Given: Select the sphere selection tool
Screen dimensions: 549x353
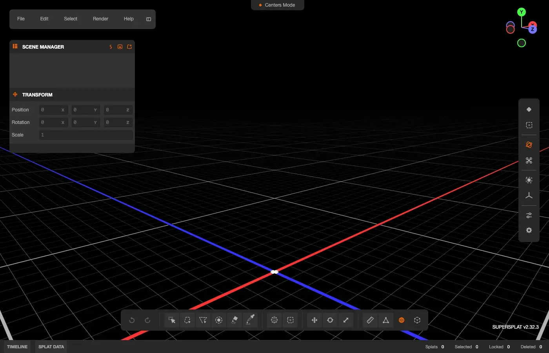Looking at the screenshot, I should (274, 320).
